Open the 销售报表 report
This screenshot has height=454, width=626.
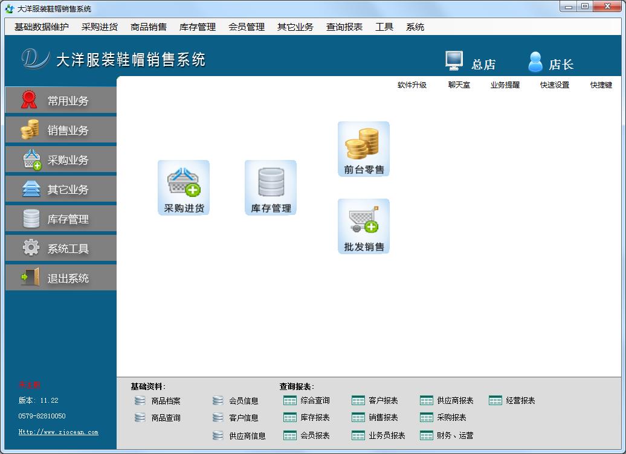click(375, 417)
